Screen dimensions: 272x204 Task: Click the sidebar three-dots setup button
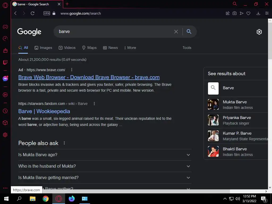[5, 188]
